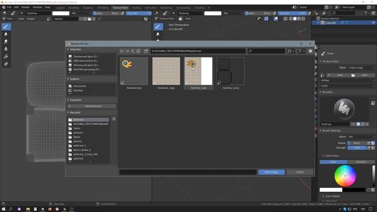Screen dimensions: 377x212
Task: Unlink the TexDraw brush datablock
Action: [x=367, y=124]
